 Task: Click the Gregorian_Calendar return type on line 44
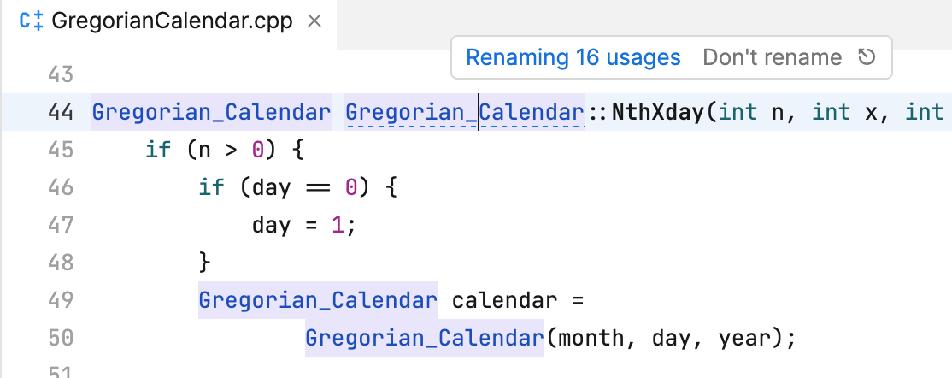coord(211,112)
